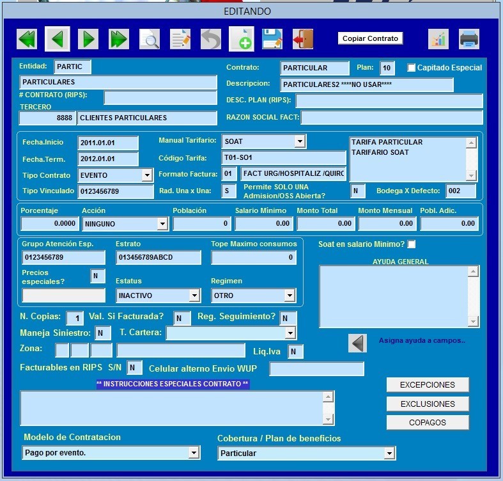Enable Soat en salario Minimo checkbox
Viewport: 503px width, 481px height.
pos(411,244)
